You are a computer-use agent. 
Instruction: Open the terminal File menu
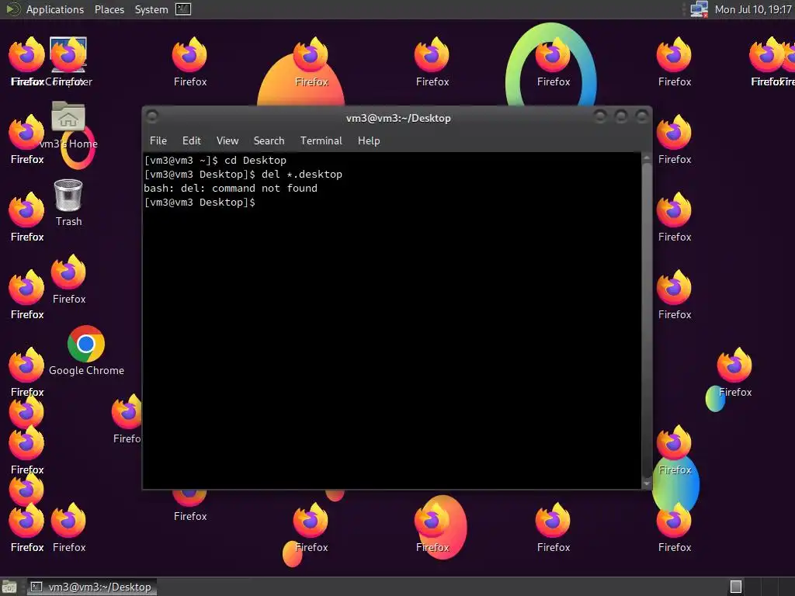[158, 140]
